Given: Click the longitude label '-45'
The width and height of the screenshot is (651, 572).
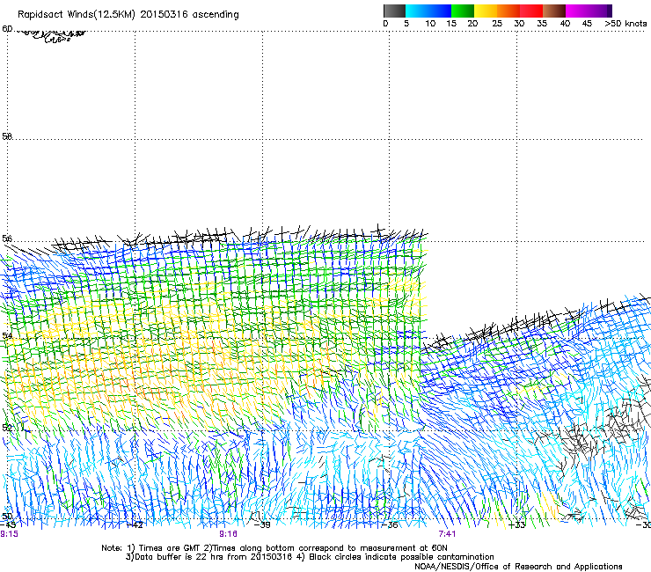Looking at the screenshot, I should (8, 524).
